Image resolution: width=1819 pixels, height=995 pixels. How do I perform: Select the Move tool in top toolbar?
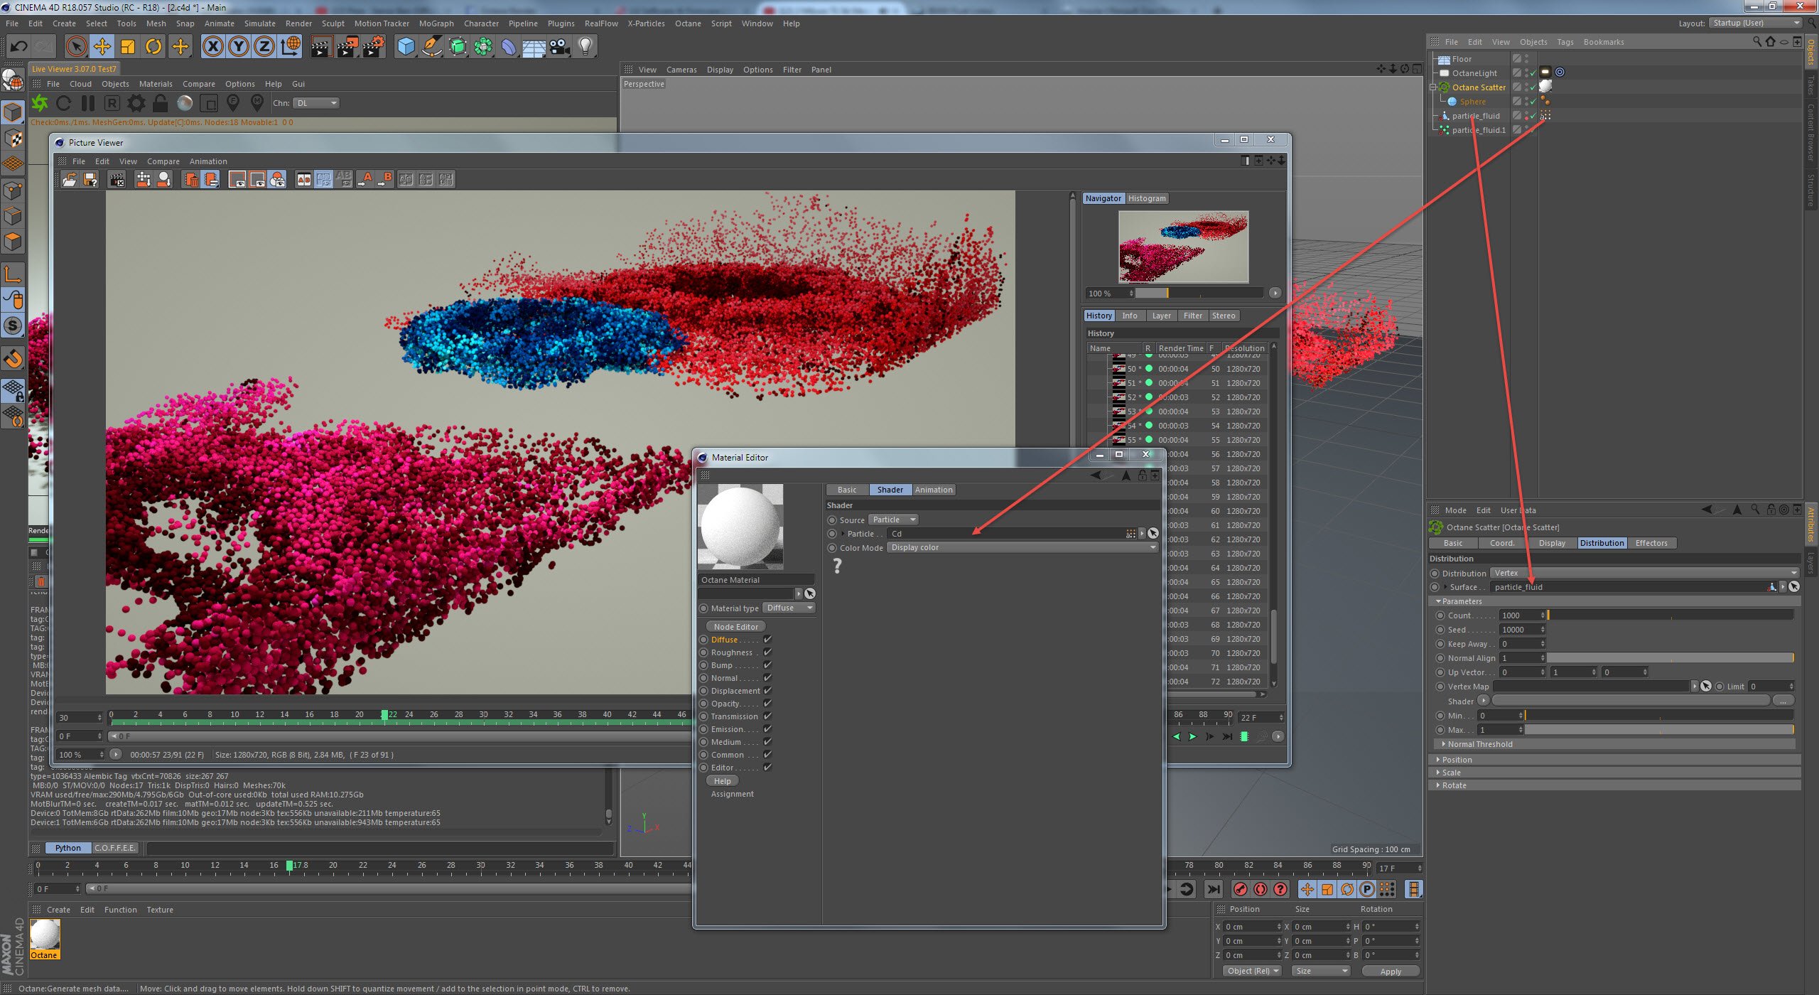click(x=102, y=47)
